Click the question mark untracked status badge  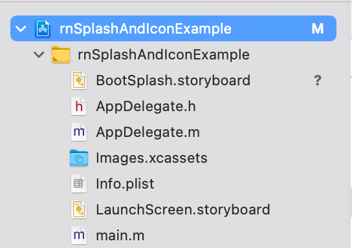coord(318,81)
